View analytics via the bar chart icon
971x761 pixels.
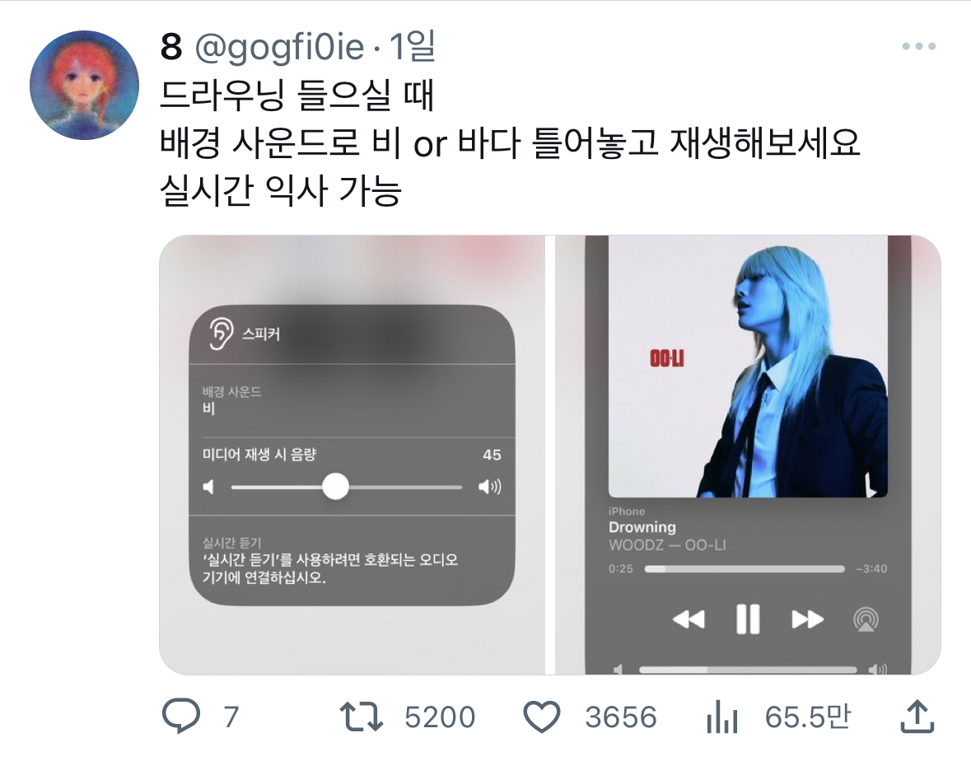722,717
